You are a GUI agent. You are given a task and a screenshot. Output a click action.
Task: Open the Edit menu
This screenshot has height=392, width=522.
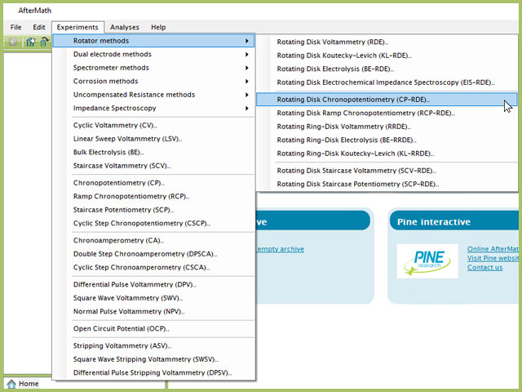[x=39, y=27]
